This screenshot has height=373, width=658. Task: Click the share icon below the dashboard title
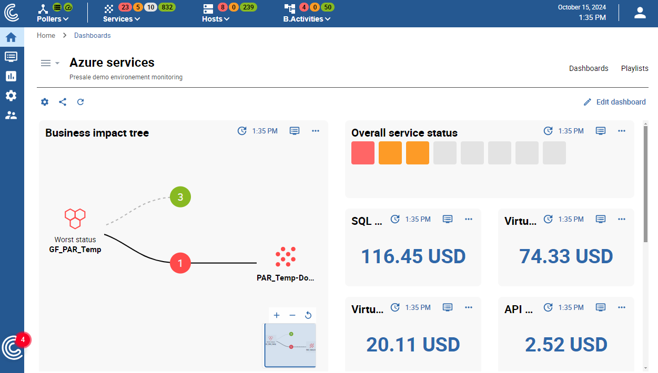point(63,101)
